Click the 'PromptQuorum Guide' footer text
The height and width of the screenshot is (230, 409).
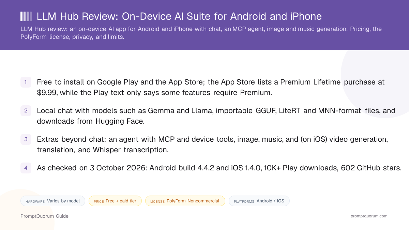click(44, 216)
